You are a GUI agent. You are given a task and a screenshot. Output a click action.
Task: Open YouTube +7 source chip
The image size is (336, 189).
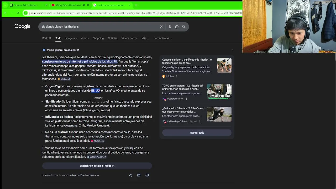coord(98,141)
